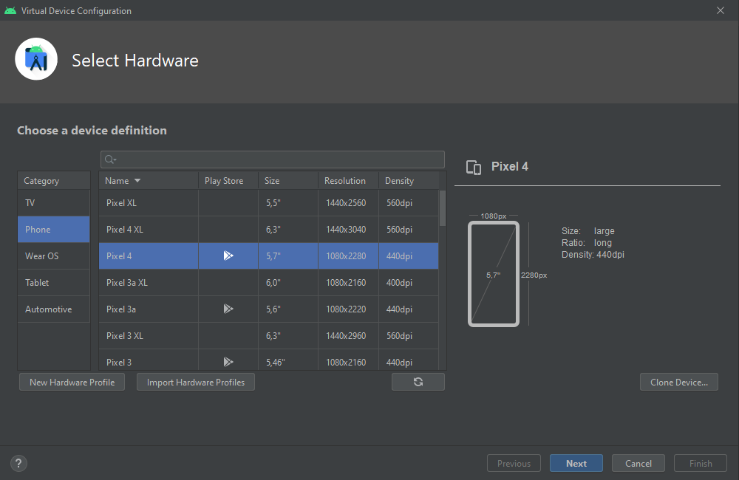Select the Pixel 3 device name
This screenshot has width=739, height=480.
(x=119, y=363)
